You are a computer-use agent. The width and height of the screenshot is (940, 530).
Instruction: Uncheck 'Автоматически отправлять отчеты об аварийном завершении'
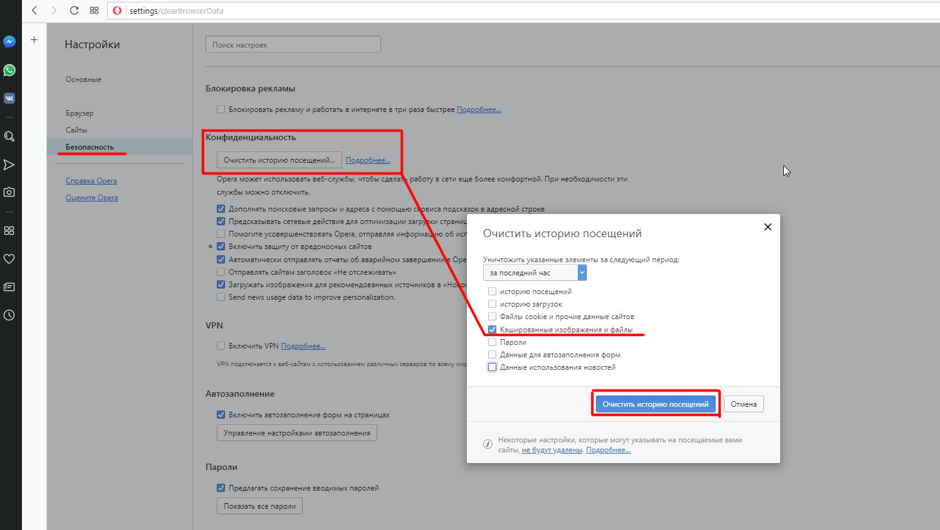221,260
